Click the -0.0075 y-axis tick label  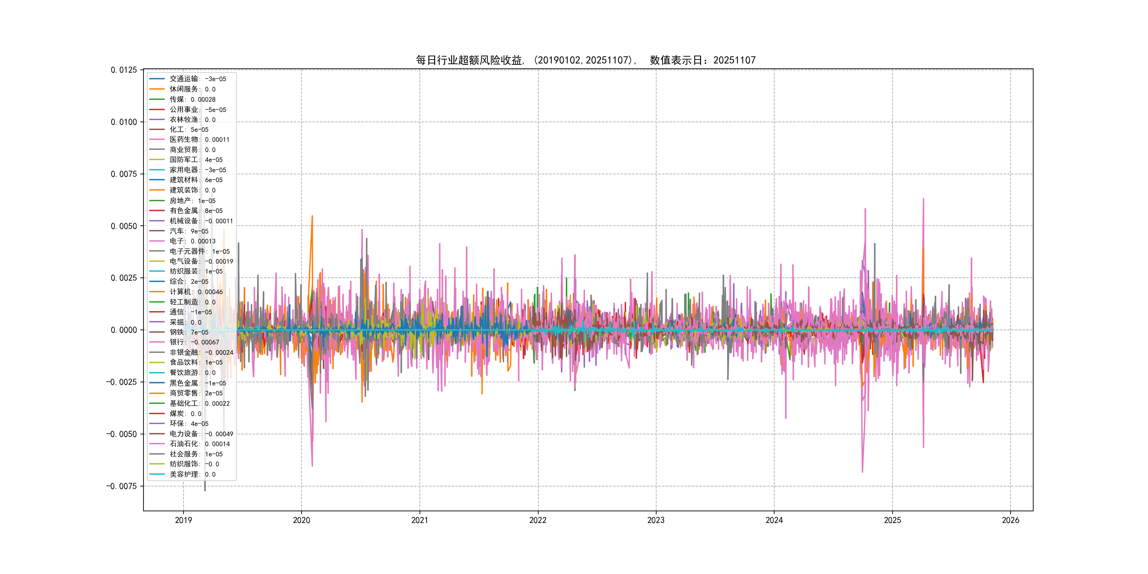coord(121,486)
